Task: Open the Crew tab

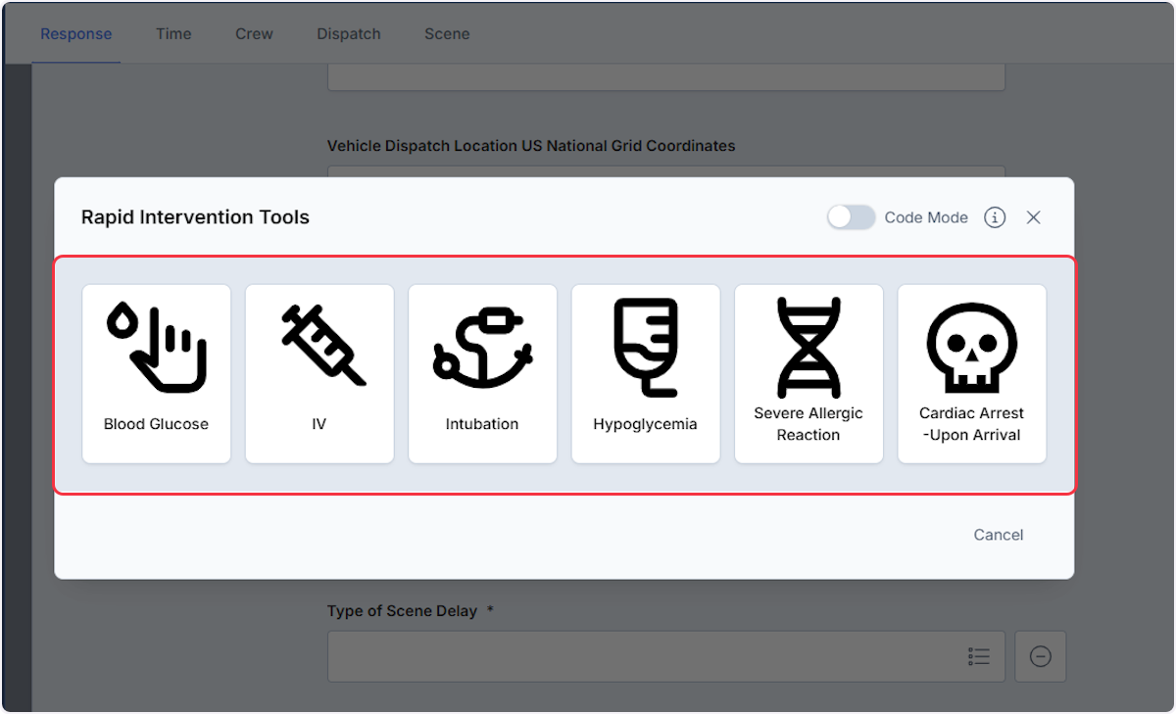Action: (x=254, y=33)
